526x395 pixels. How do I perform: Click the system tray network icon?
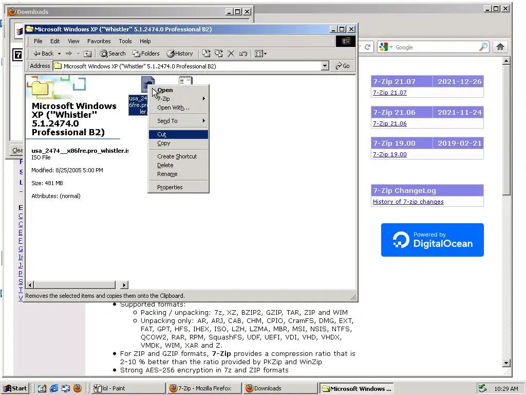click(482, 389)
